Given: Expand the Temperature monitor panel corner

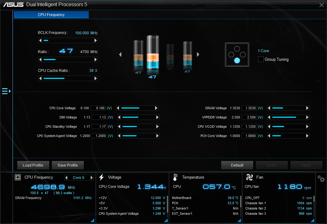Looking at the screenshot, I should click(240, 220).
